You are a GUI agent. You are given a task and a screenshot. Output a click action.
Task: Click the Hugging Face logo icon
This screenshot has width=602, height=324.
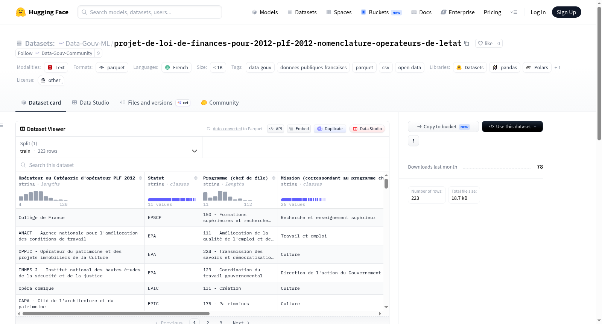coord(21,12)
